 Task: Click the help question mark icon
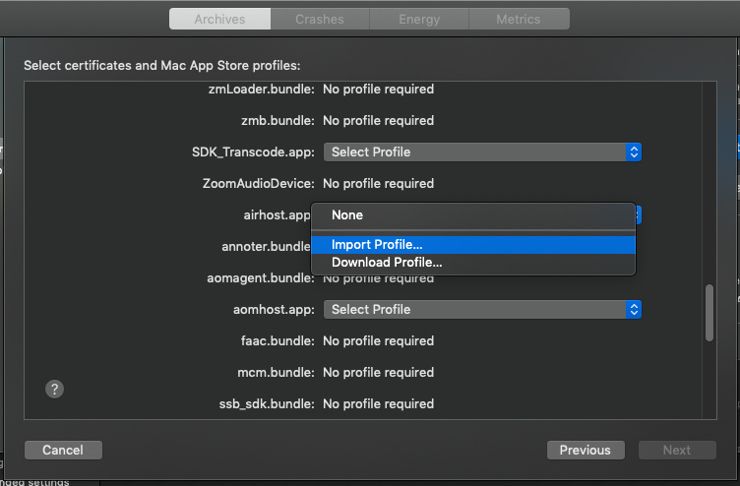55,389
